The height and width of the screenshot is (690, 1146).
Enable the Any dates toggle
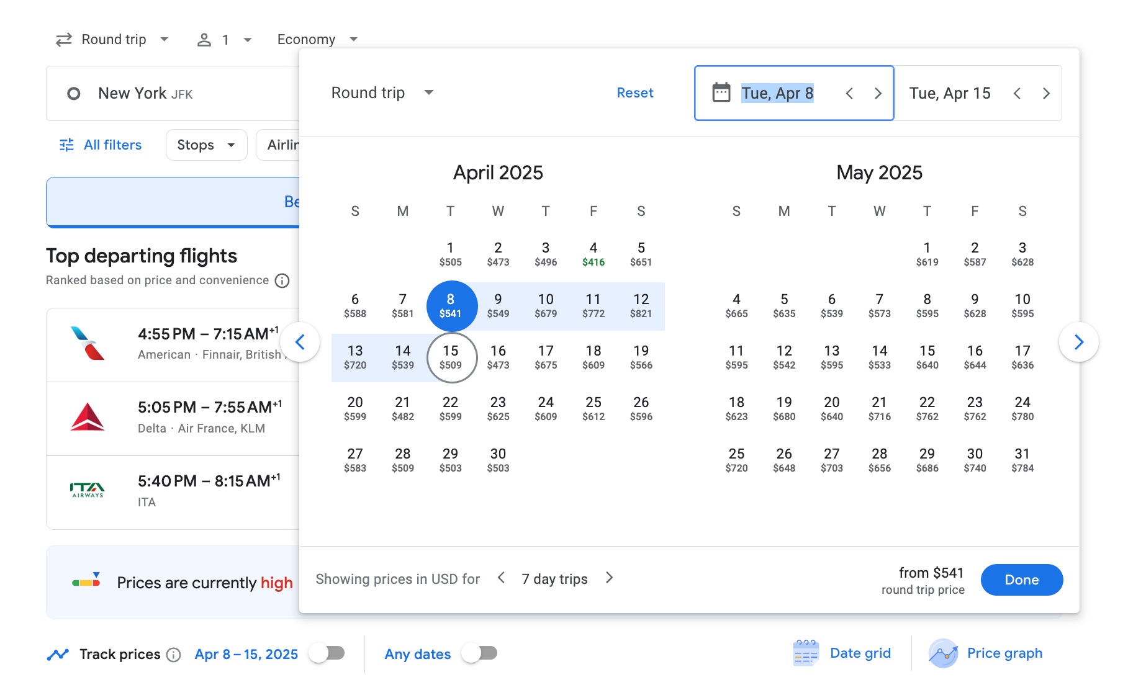[479, 653]
